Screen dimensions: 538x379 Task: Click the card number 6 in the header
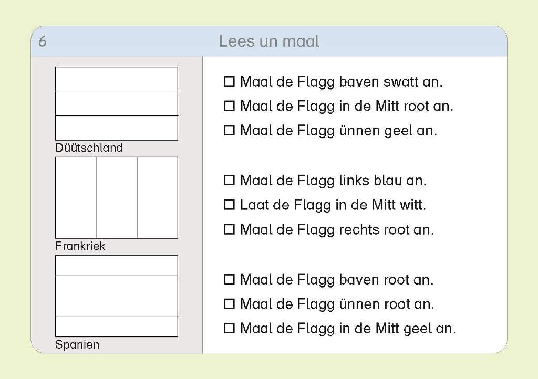click(x=43, y=41)
